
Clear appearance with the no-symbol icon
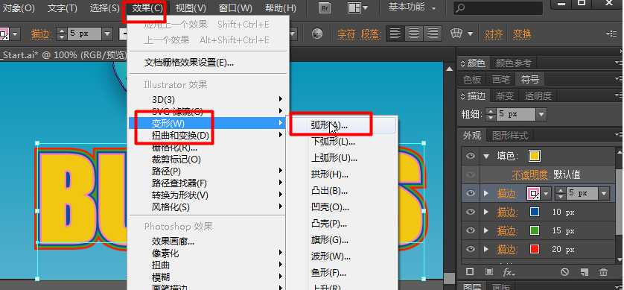pos(565,272)
